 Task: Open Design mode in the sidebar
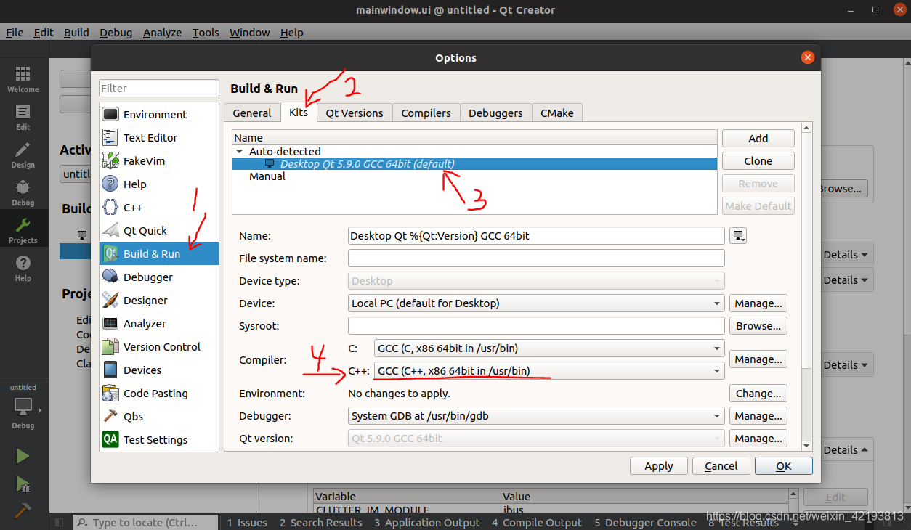[23, 155]
